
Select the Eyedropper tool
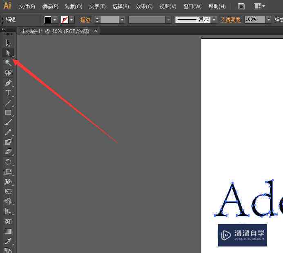[8, 241]
